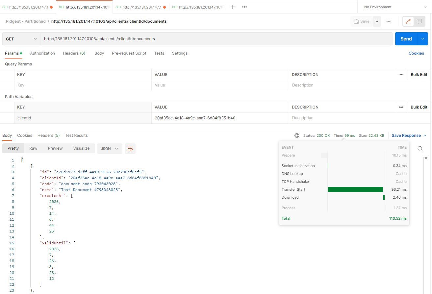Open the response Cookies tab
432x294 pixels.
25,135
